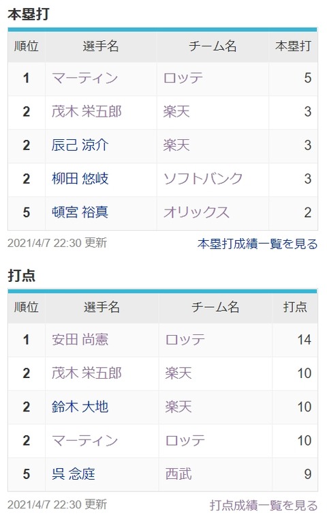Open ロッテ team link for マーティン in the home run table

coord(183,78)
